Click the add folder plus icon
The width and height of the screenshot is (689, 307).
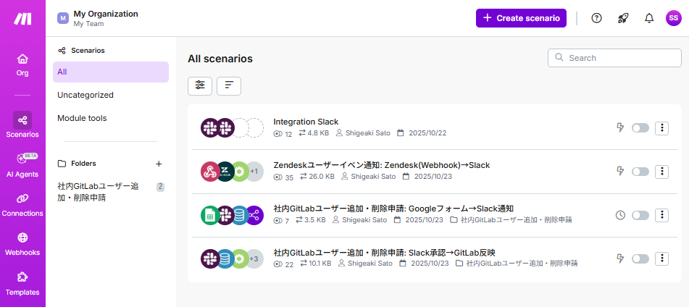(159, 164)
